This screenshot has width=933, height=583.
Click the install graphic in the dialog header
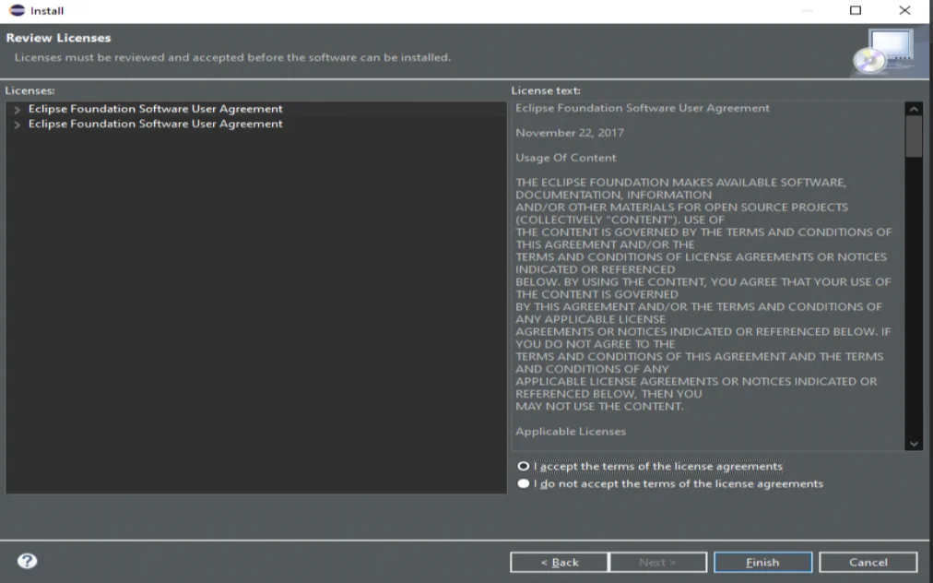pos(888,51)
